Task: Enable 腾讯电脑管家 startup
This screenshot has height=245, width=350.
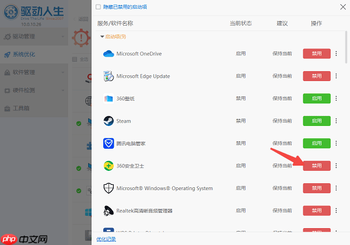Action: point(317,143)
